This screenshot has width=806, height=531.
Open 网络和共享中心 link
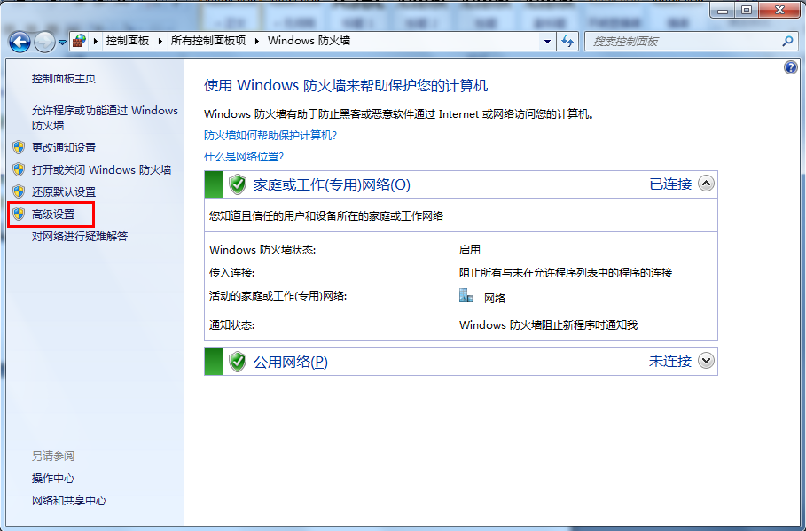tap(69, 500)
